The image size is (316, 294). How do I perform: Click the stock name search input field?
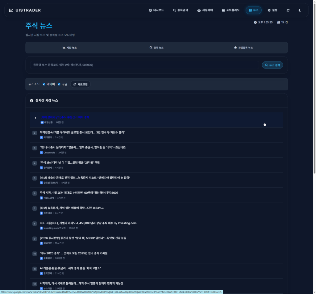coord(144,65)
